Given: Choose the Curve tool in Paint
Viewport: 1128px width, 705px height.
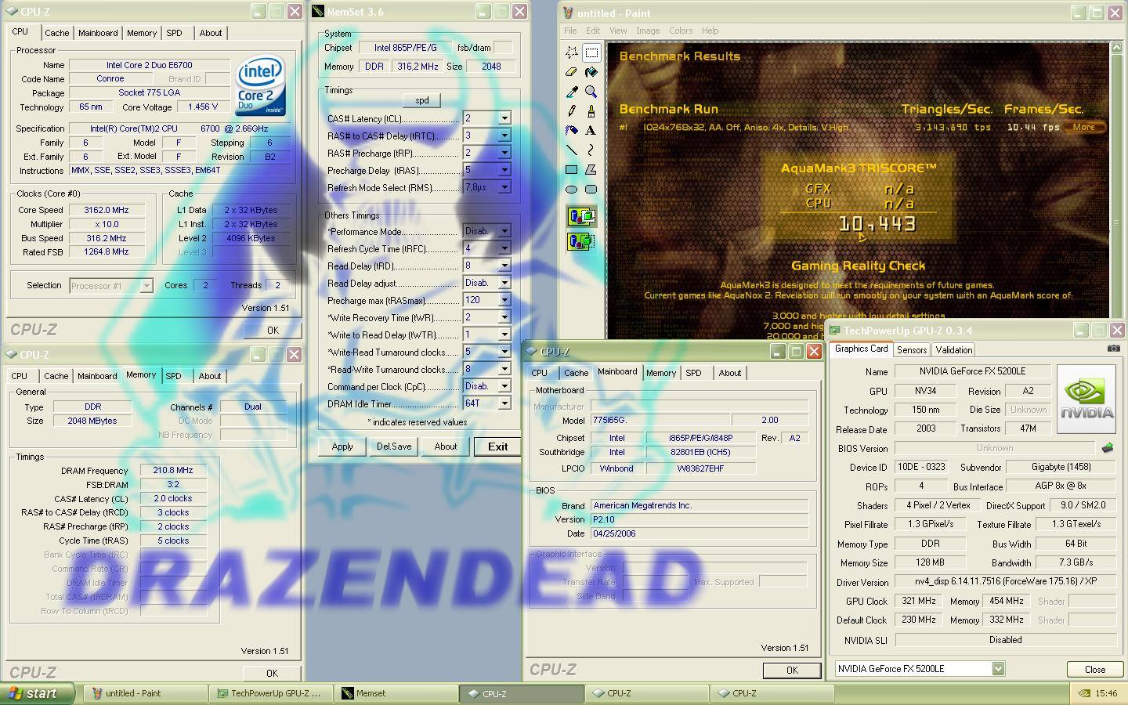Looking at the screenshot, I should pos(591,150).
